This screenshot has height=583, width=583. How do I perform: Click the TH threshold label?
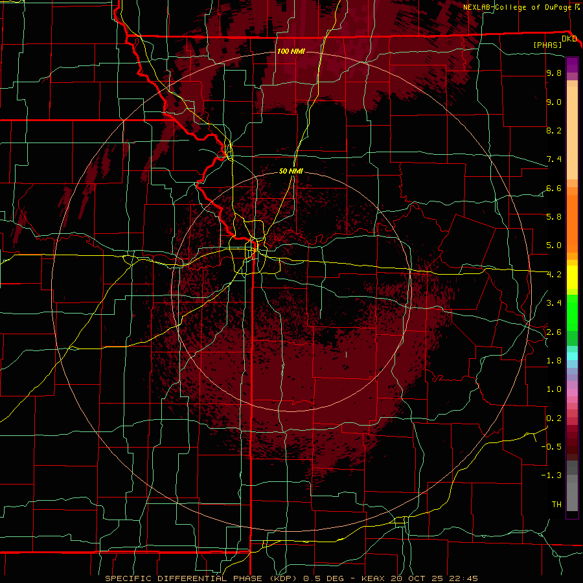[x=556, y=505]
